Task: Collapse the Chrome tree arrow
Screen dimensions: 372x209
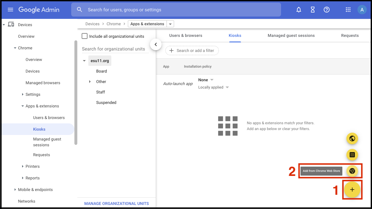Action: click(x=15, y=48)
